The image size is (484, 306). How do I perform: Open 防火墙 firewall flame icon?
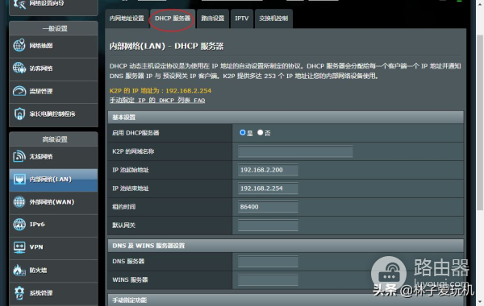[x=19, y=270]
